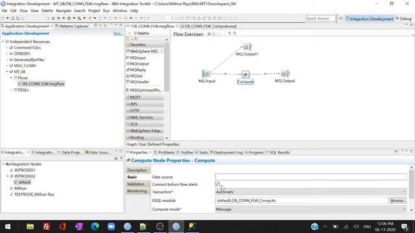Viewport: 415px width, 233px height.
Task: Expand the ESQLs folder
Action: pos(11,90)
